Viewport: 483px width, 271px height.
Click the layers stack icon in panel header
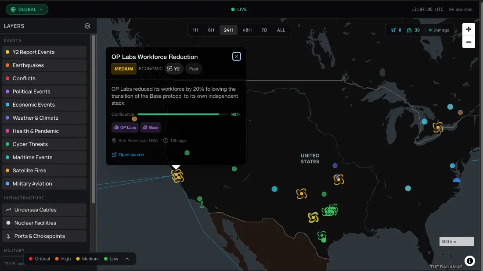87,26
